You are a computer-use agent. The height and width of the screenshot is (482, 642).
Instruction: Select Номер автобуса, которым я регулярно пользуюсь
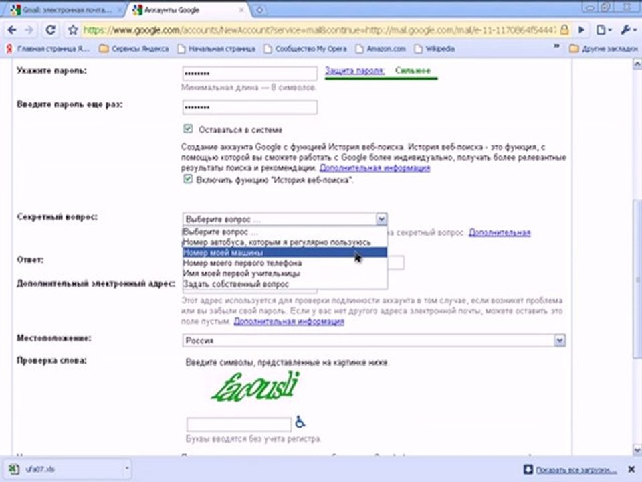[x=285, y=242]
